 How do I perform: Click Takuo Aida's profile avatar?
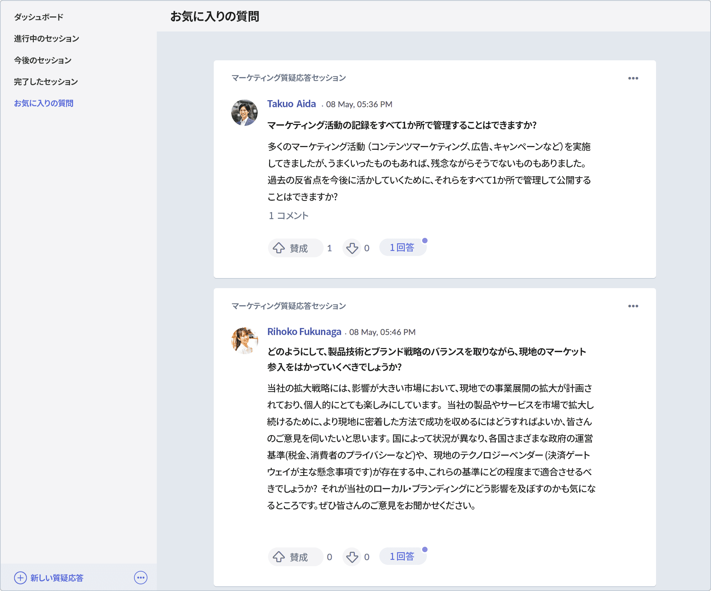click(x=245, y=112)
